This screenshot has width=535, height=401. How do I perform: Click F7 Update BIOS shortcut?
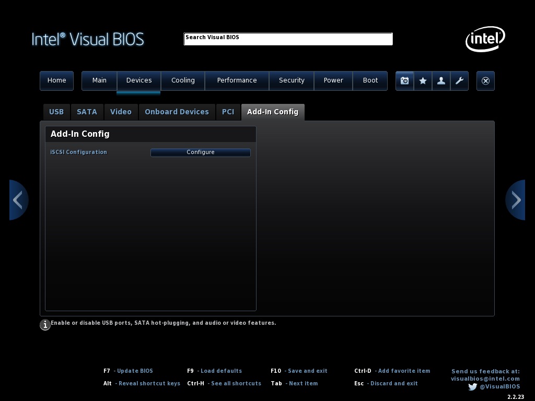click(129, 371)
